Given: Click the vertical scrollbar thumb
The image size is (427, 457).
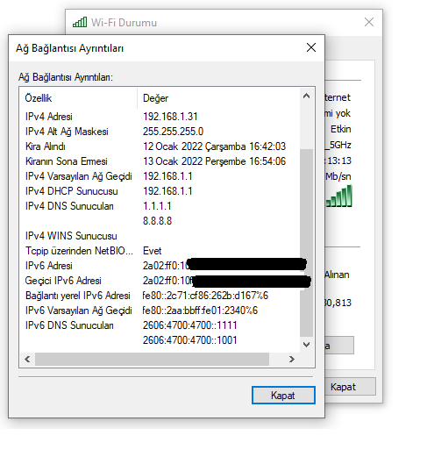Looking at the screenshot, I should (306, 243).
